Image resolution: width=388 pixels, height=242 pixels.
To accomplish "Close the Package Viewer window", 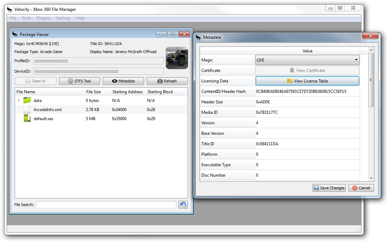I will (x=184, y=34).
